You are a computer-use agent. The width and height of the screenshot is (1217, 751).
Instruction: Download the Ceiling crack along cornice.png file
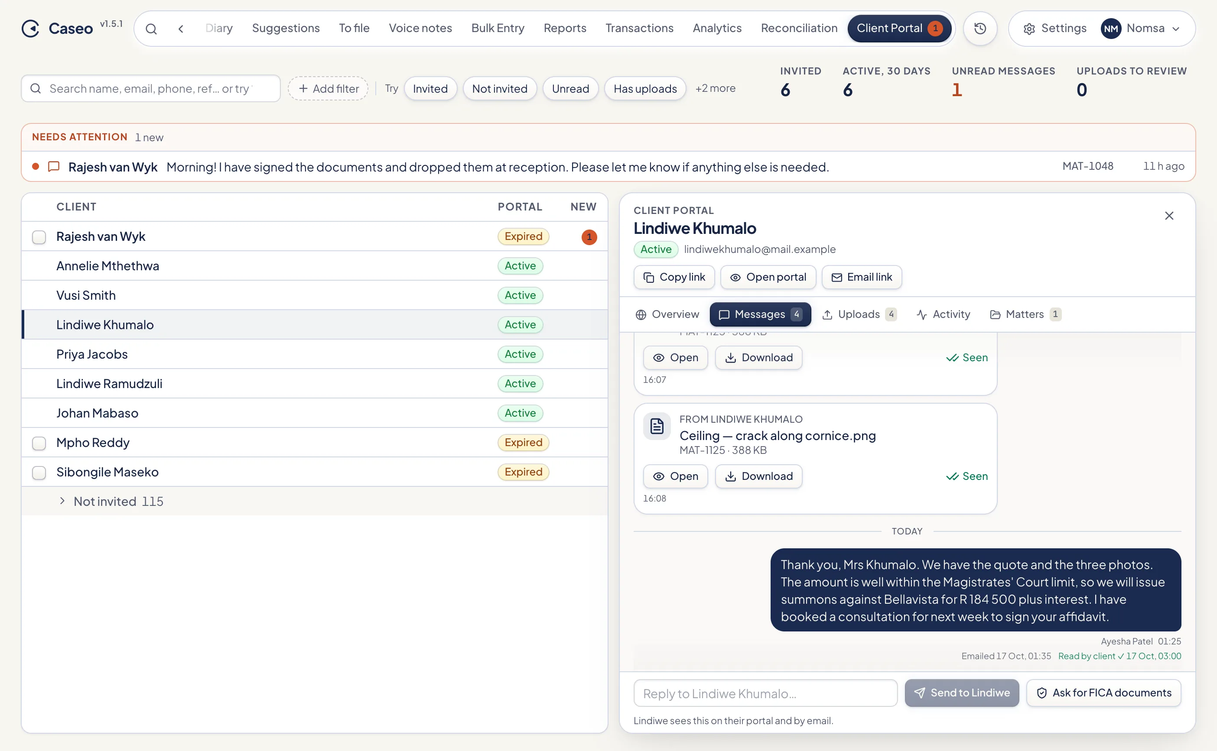click(758, 476)
